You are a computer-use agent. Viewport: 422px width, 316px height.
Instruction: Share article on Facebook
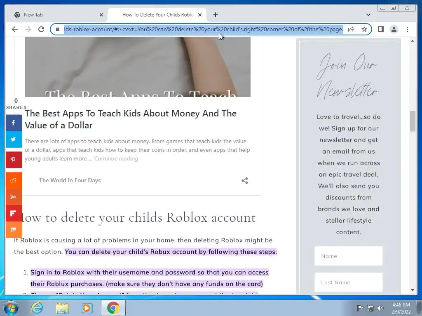[x=14, y=123]
